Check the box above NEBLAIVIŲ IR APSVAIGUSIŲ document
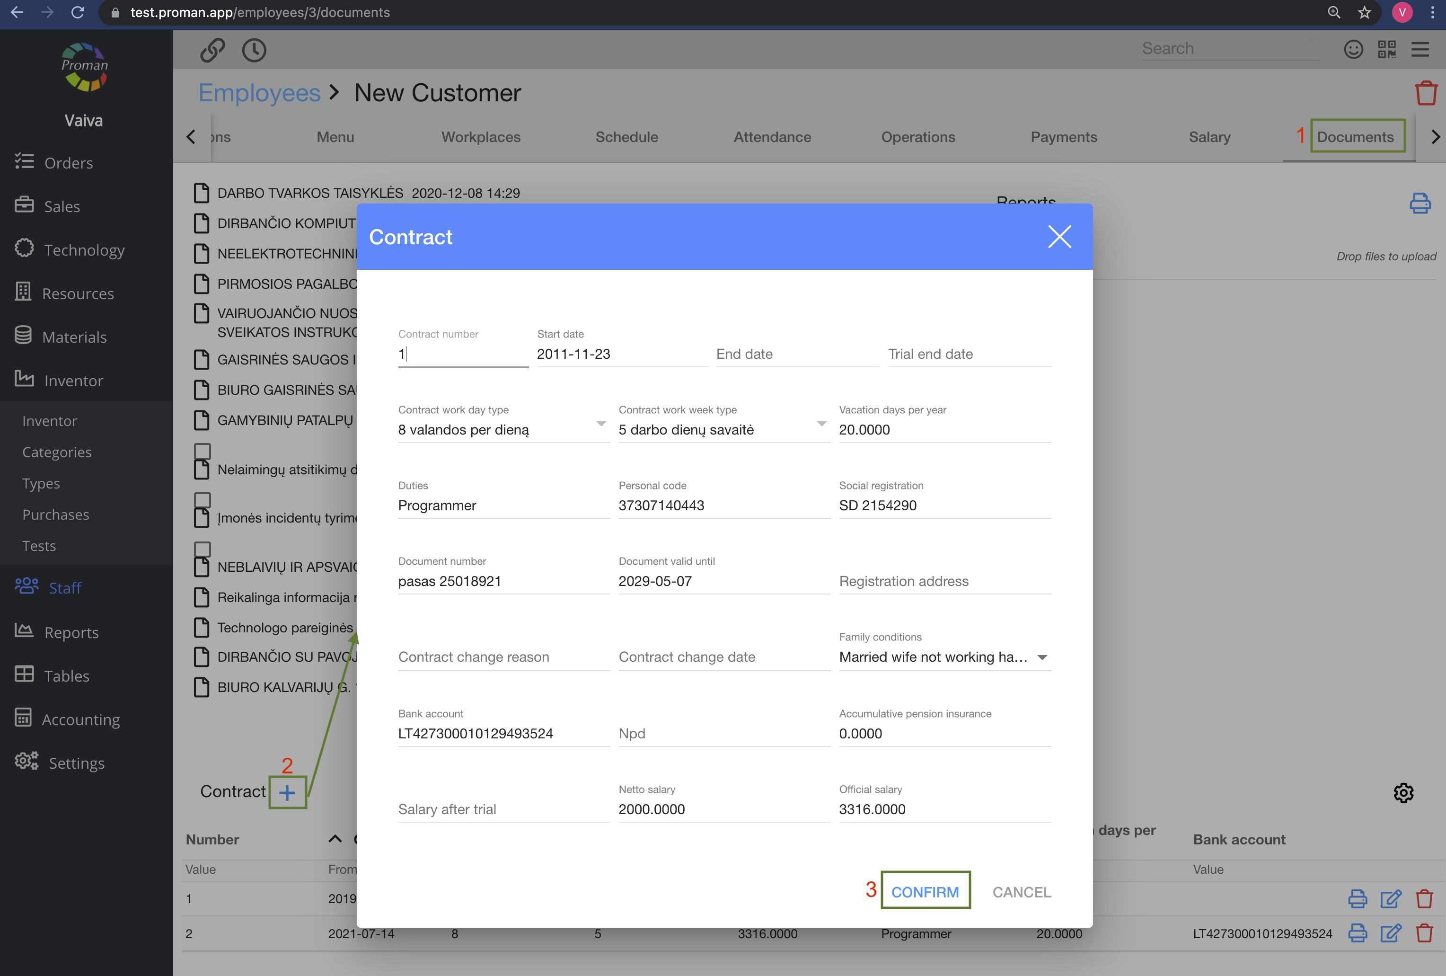This screenshot has height=976, width=1446. pyautogui.click(x=202, y=549)
